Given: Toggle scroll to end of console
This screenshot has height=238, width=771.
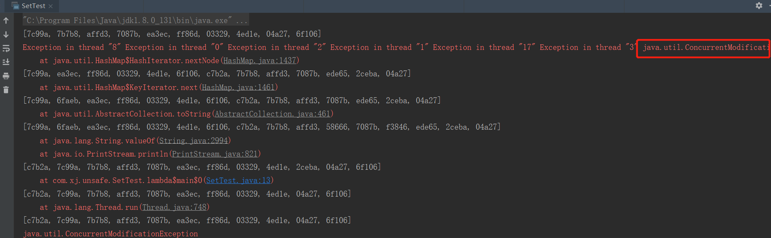Looking at the screenshot, I should [6, 62].
